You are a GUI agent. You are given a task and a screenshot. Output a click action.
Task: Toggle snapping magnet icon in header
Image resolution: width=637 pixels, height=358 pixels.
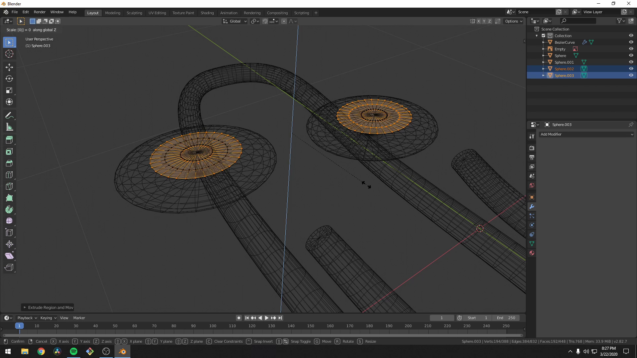click(x=265, y=21)
